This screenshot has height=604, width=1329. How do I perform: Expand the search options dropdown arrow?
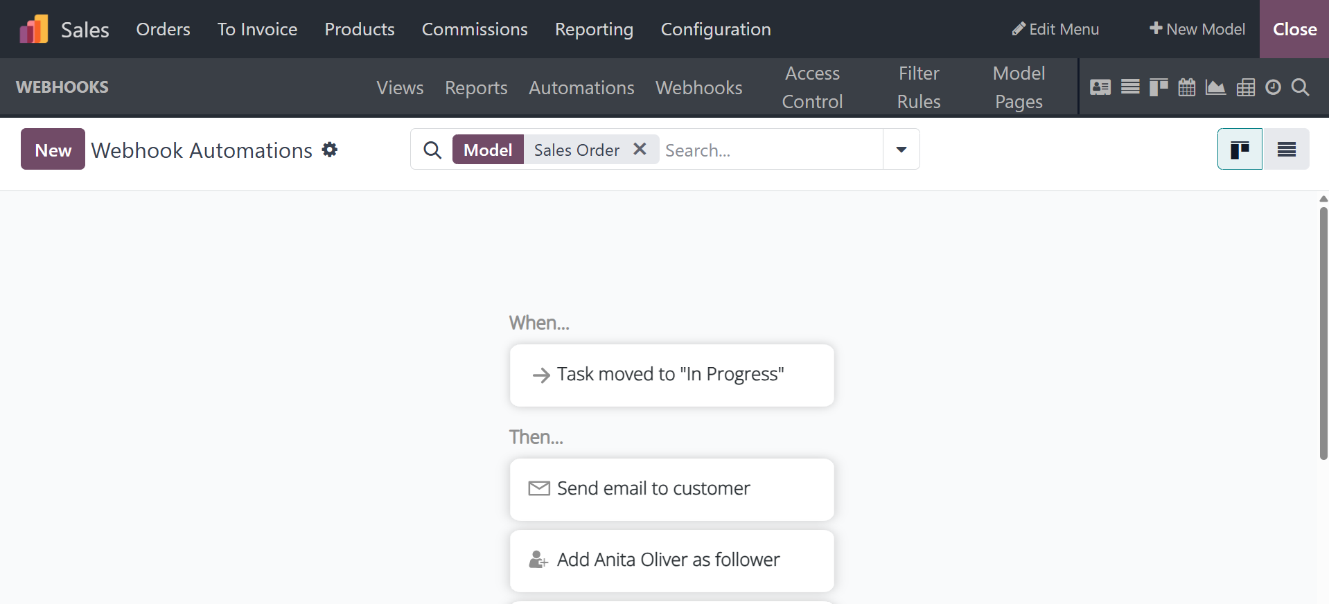[901, 150]
